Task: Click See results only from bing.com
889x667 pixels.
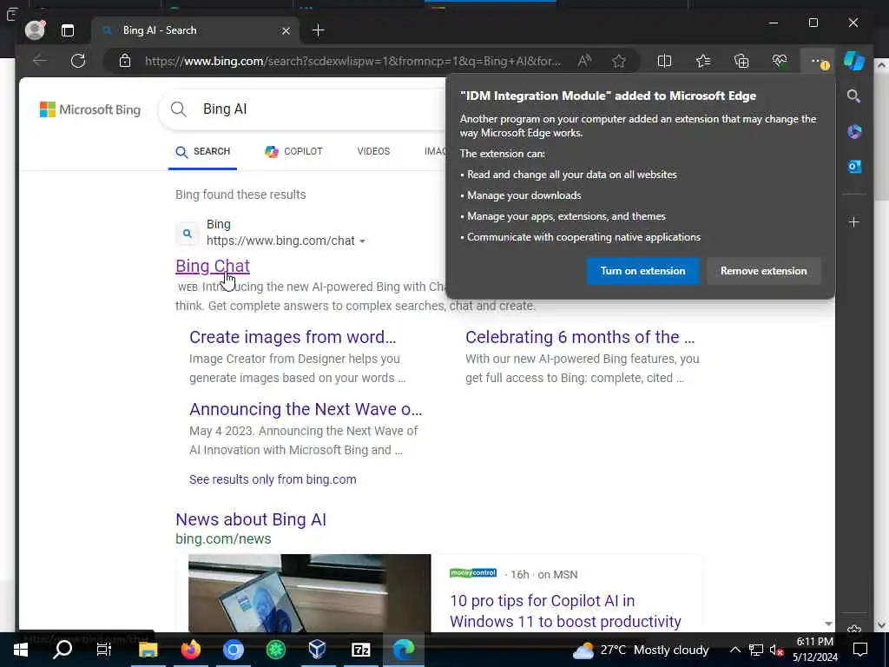Action: point(273,479)
